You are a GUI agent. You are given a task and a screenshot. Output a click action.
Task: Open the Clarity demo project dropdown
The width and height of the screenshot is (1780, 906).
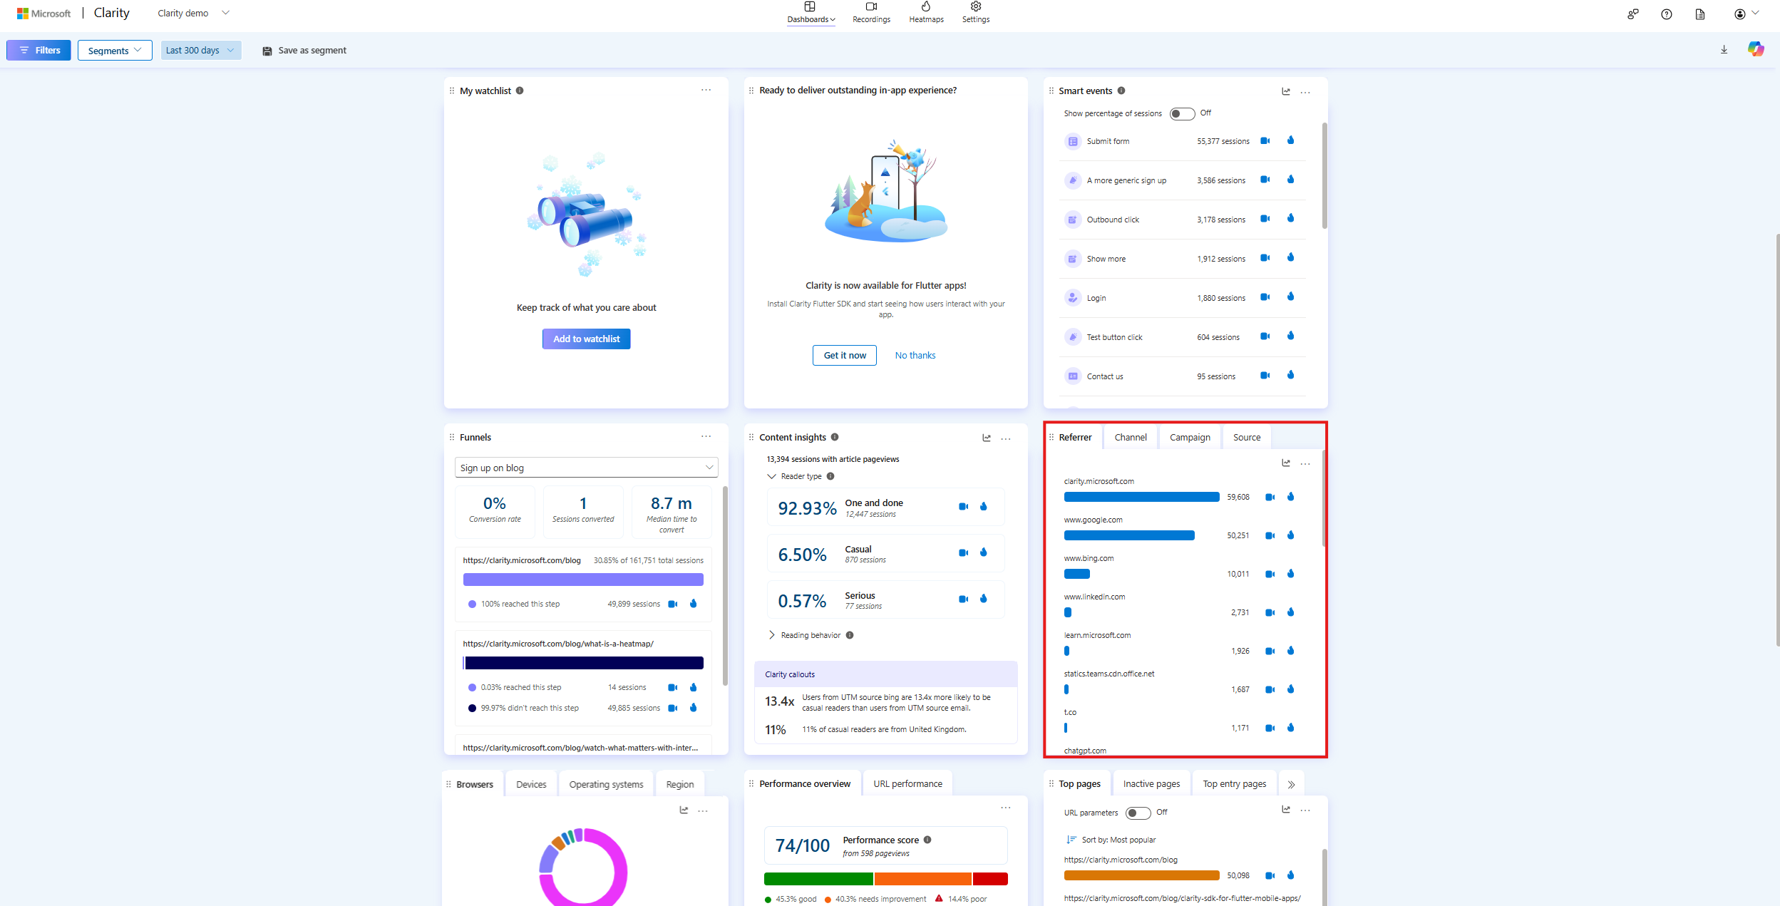coord(193,14)
